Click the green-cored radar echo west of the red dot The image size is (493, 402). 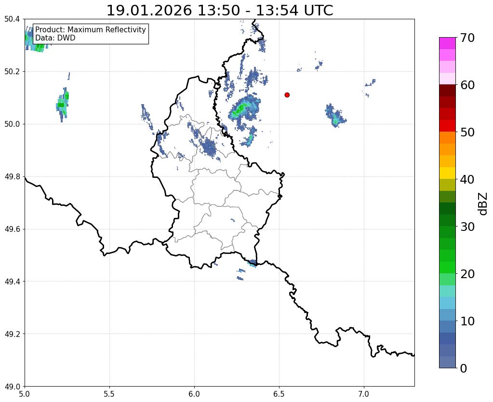(244, 108)
